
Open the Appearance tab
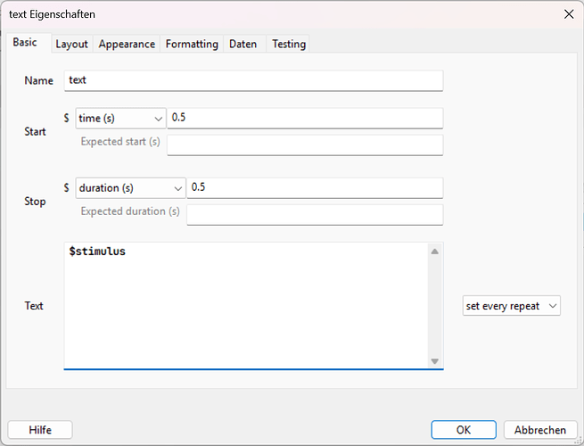point(127,44)
